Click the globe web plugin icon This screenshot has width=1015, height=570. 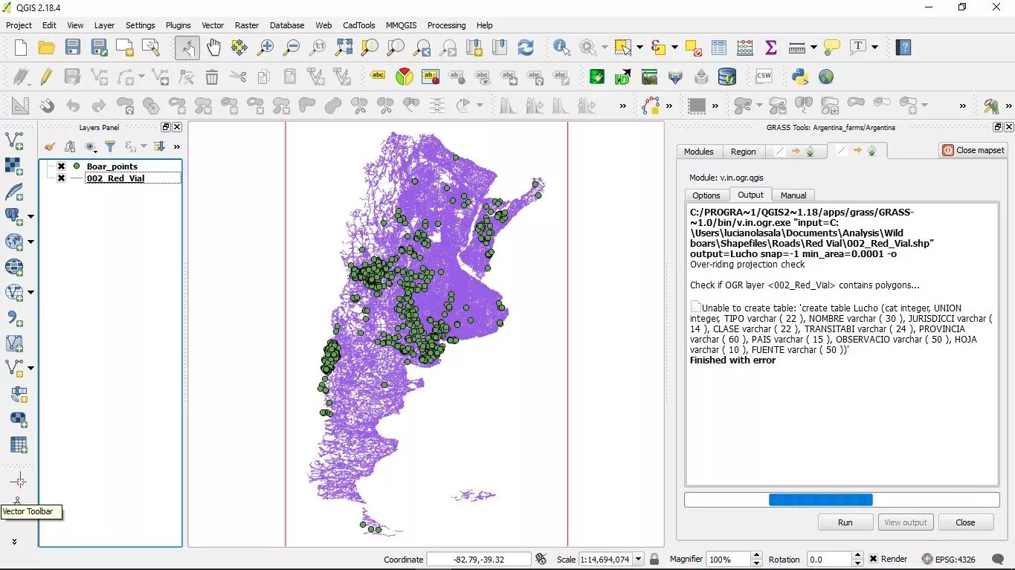coord(825,77)
